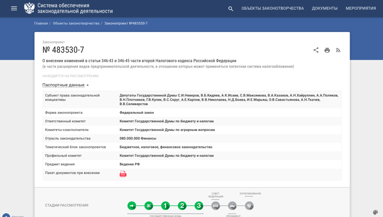The height and width of the screenshot is (217, 383).
Task: Open the Документы menu item
Action: [x=325, y=8]
